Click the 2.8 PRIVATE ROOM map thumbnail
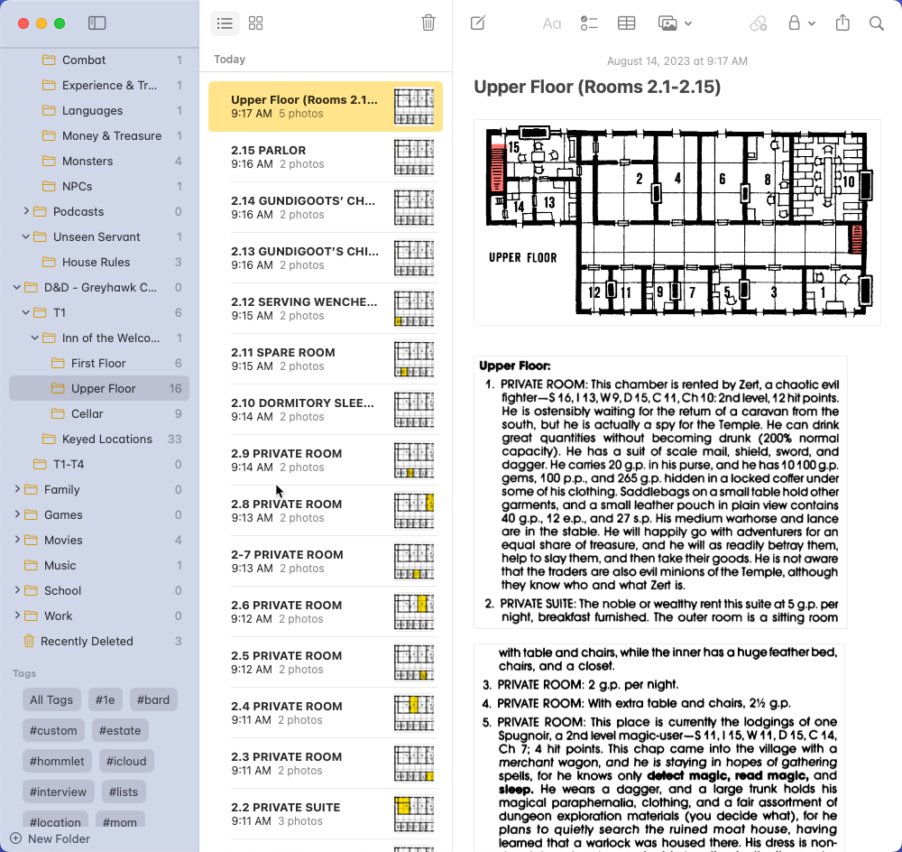The width and height of the screenshot is (902, 852). [414, 511]
